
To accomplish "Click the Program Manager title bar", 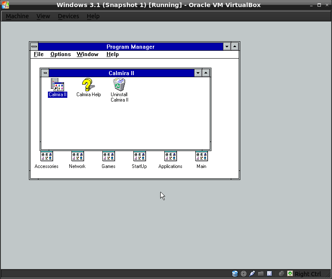I will [x=130, y=47].
